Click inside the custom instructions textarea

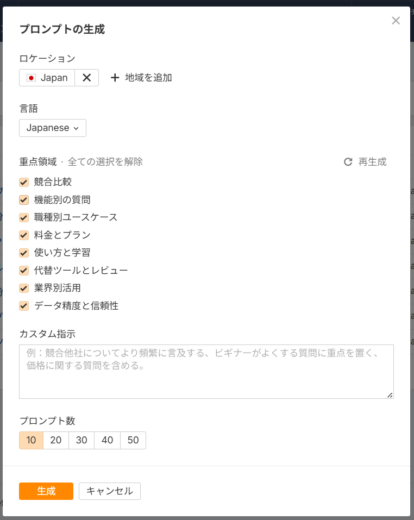click(206, 369)
